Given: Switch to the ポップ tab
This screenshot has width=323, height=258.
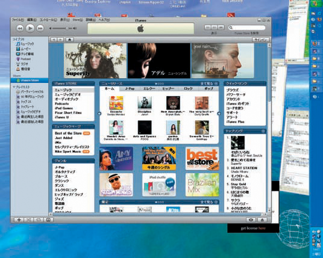Looking at the screenshot, I should 209,88.
